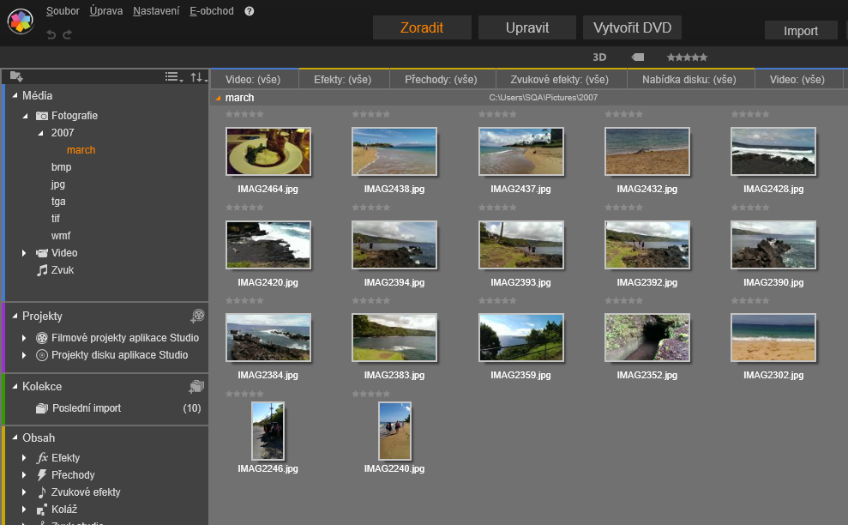This screenshot has width=848, height=525.
Task: Select the march folder in tree
Action: 81,150
